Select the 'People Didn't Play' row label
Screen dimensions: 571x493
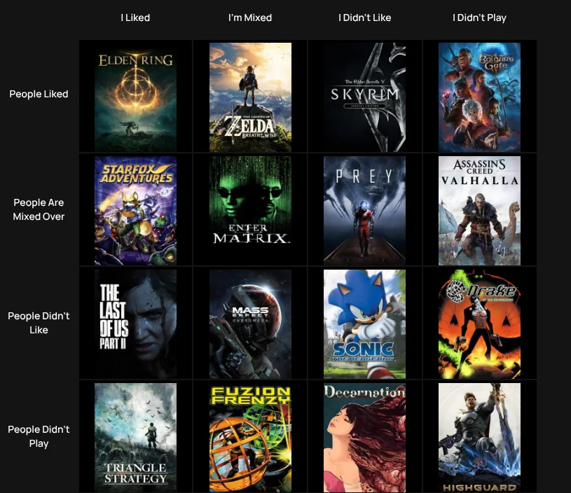pos(39,436)
